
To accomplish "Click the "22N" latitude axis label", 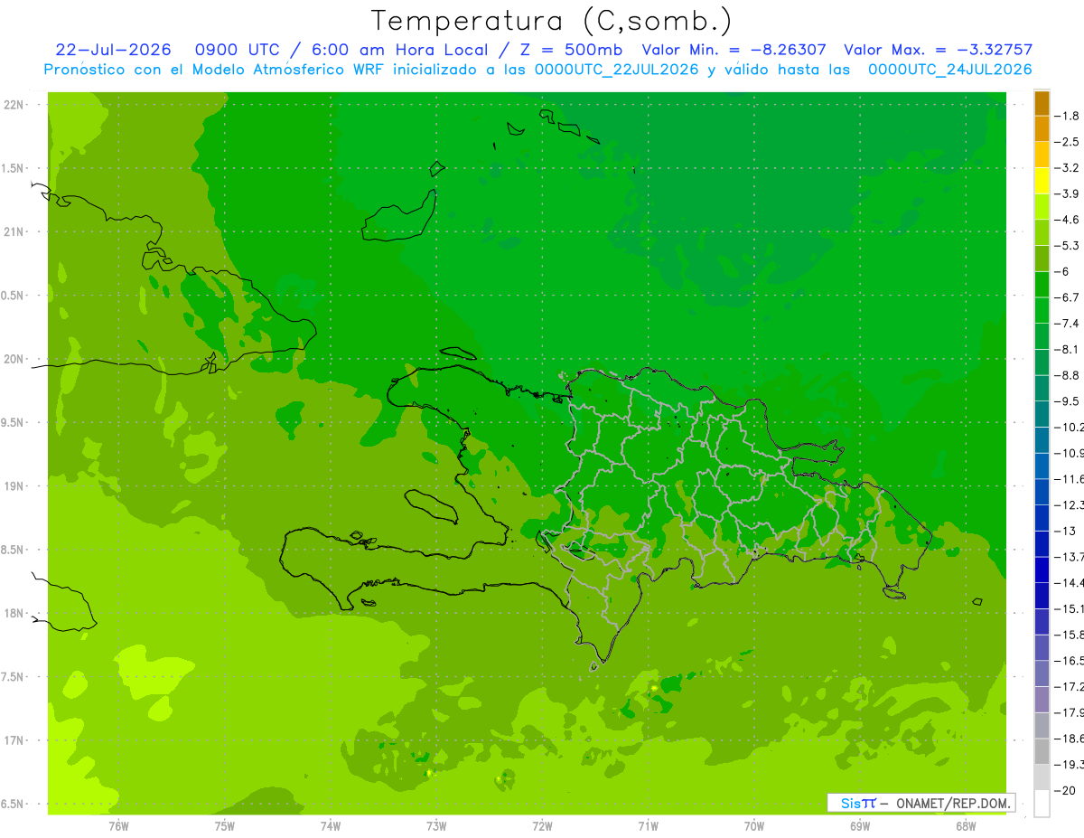I will point(14,105).
